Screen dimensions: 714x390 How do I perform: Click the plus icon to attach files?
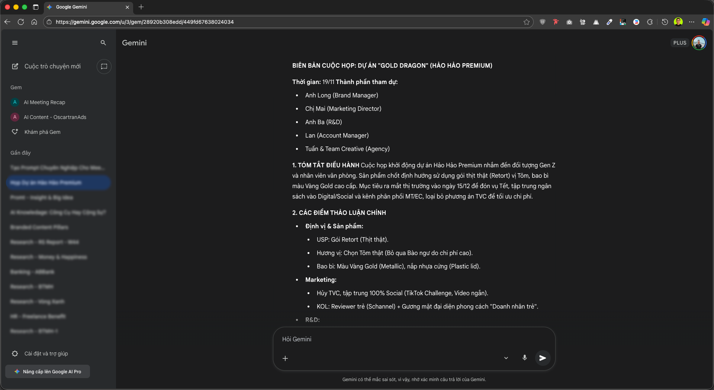pyautogui.click(x=285, y=358)
